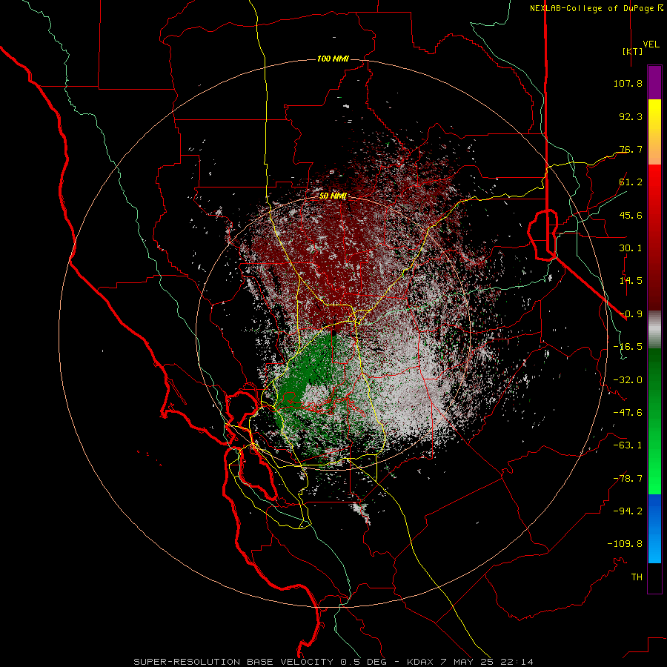Click the VEL label above the color scale
The width and height of the screenshot is (667, 667).
coord(651,44)
